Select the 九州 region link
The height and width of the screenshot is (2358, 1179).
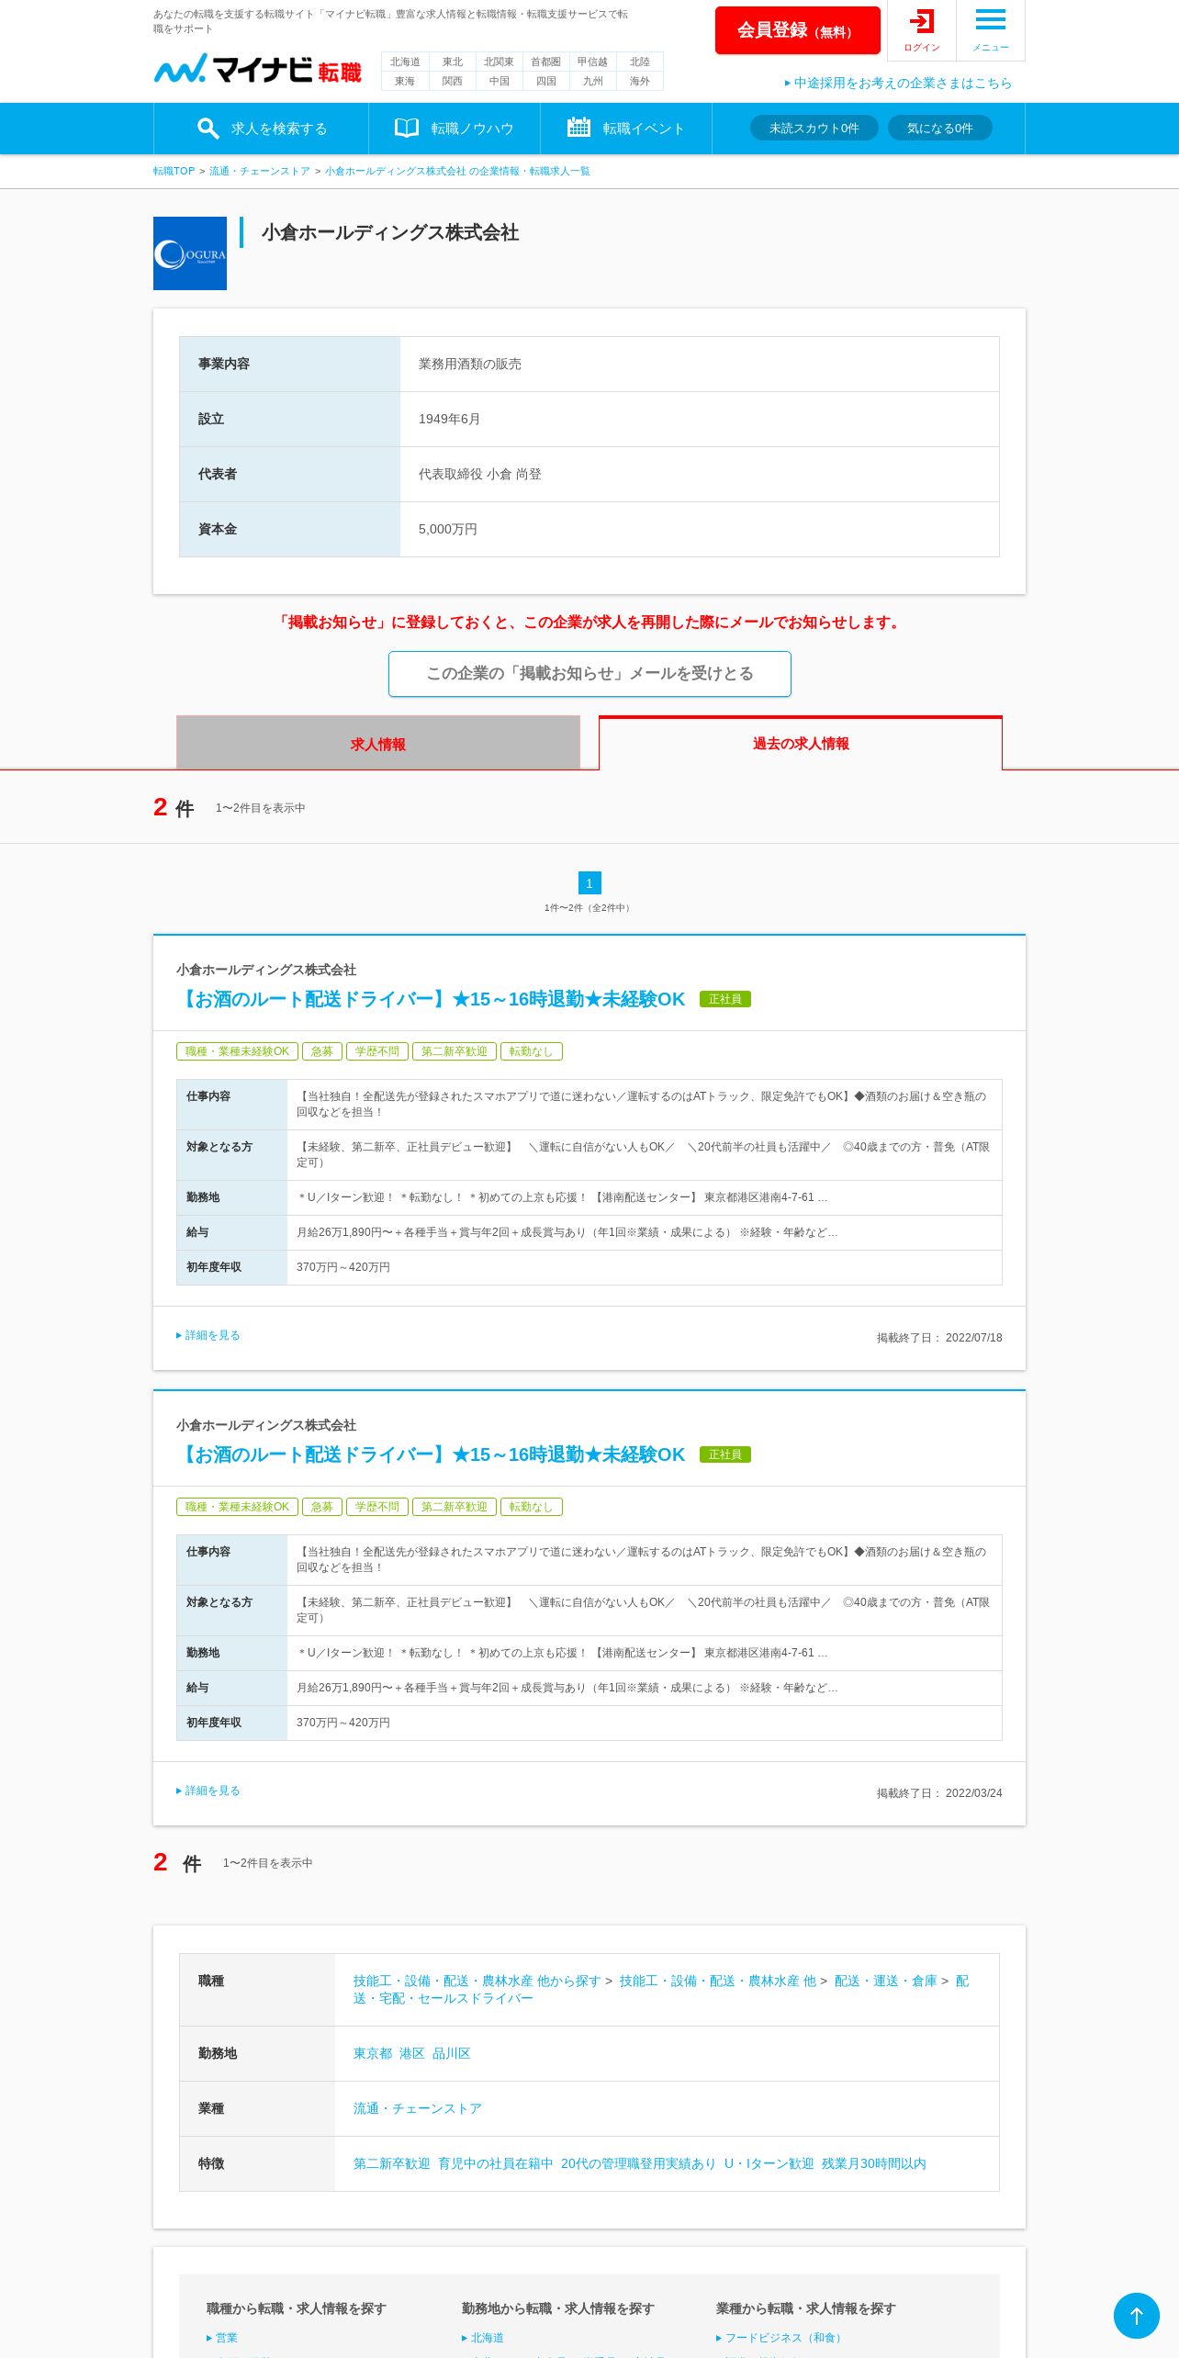(593, 81)
